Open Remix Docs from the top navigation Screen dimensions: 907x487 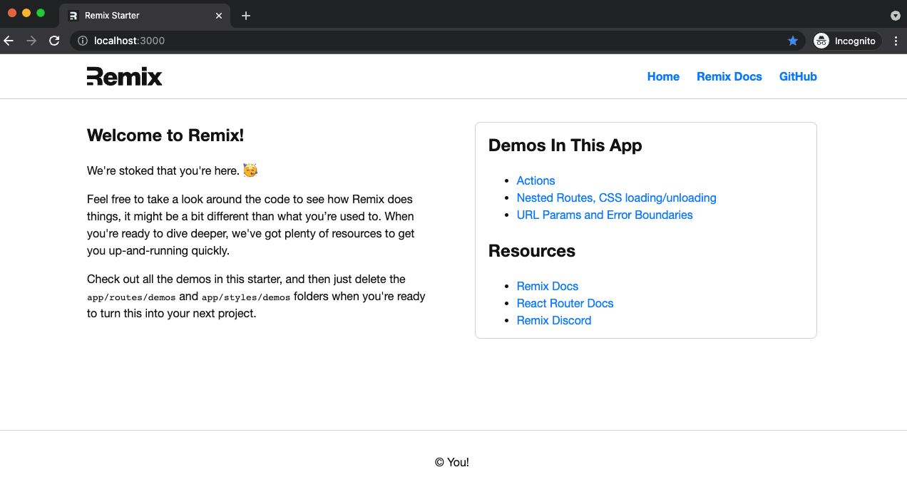click(x=729, y=76)
